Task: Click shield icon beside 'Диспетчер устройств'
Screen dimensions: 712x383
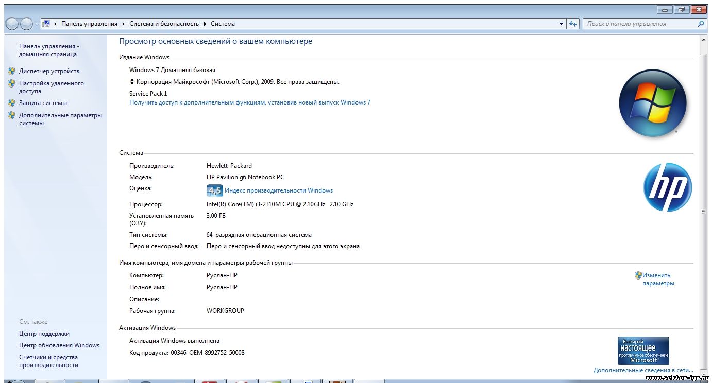Action: click(11, 71)
